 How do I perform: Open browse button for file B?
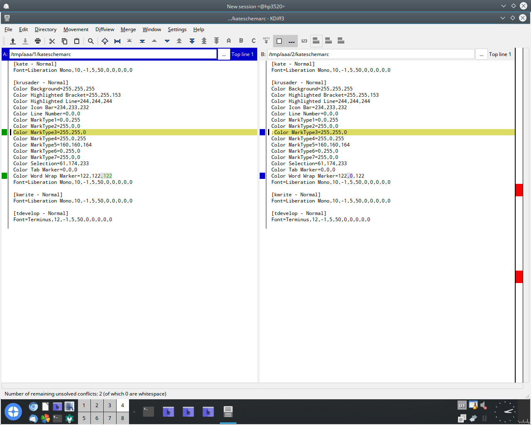click(481, 54)
